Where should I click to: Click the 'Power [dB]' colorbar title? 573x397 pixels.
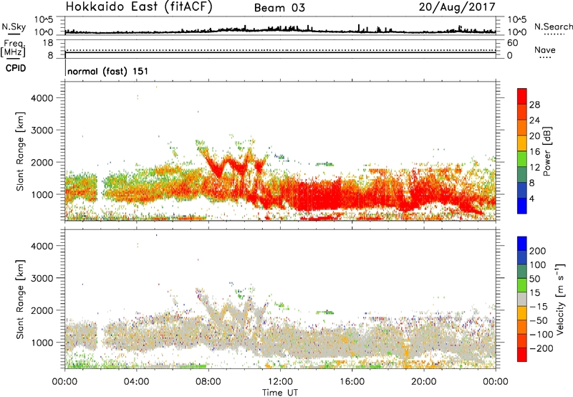coord(546,151)
